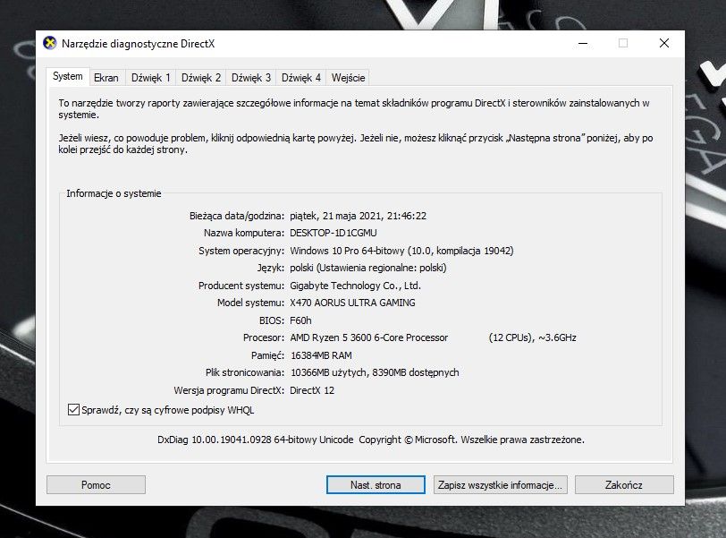Image resolution: width=726 pixels, height=538 pixels.
Task: Click the window title Narzędzie diagnostyczne DirectX
Action: point(138,44)
